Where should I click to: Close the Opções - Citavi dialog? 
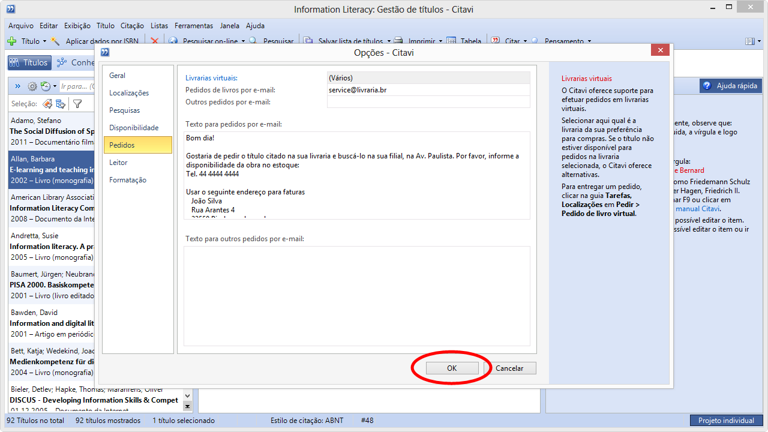660,50
